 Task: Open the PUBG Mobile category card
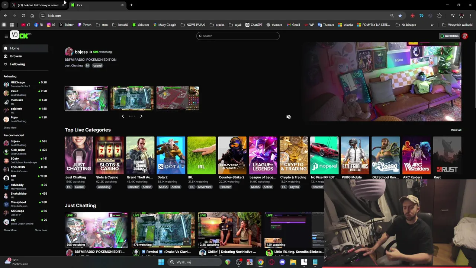coord(355,156)
